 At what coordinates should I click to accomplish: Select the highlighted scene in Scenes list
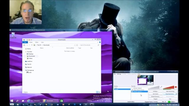click(x=122, y=89)
